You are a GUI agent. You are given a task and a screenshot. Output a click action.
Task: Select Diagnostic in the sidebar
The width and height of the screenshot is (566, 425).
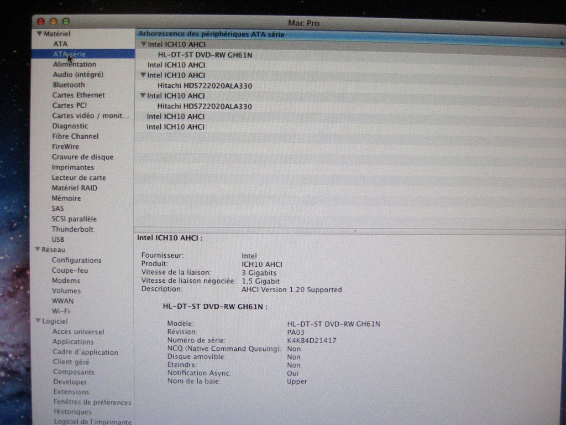click(x=70, y=126)
